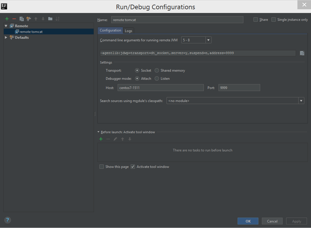
Task: Edit defaults using the wrench icon
Action: (28, 18)
